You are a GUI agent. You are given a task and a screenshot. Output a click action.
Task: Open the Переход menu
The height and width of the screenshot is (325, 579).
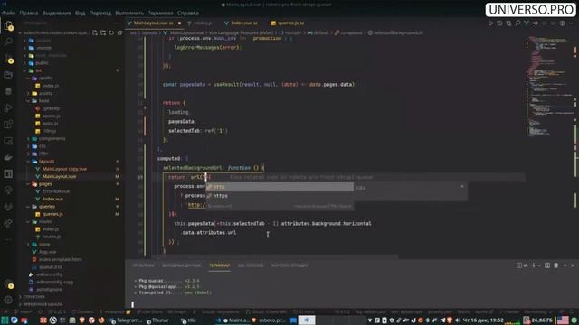100,13
